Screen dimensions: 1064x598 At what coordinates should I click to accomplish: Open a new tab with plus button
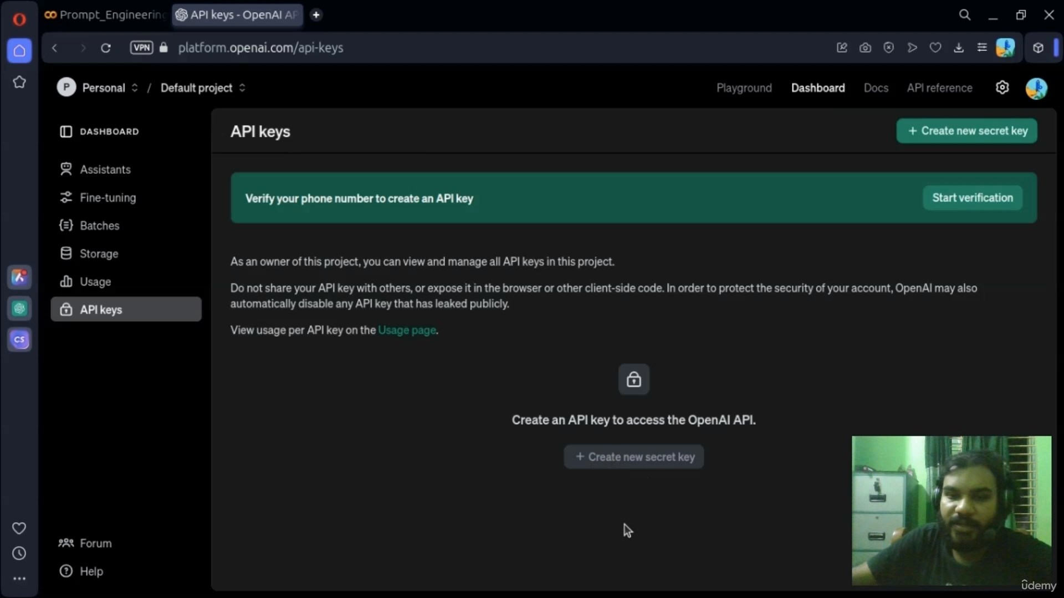coord(316,15)
